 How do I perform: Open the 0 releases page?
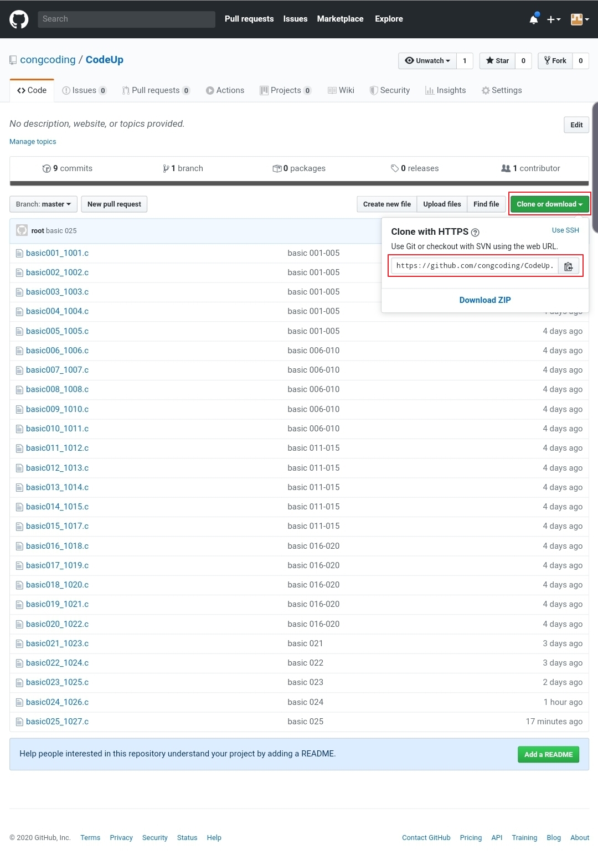click(415, 168)
